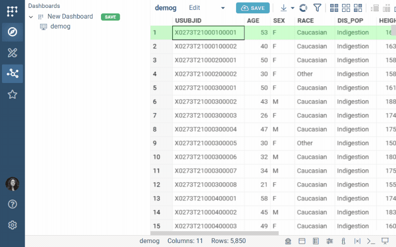Click the deselect all grid icon
The height and width of the screenshot is (247, 396).
tap(346, 8)
